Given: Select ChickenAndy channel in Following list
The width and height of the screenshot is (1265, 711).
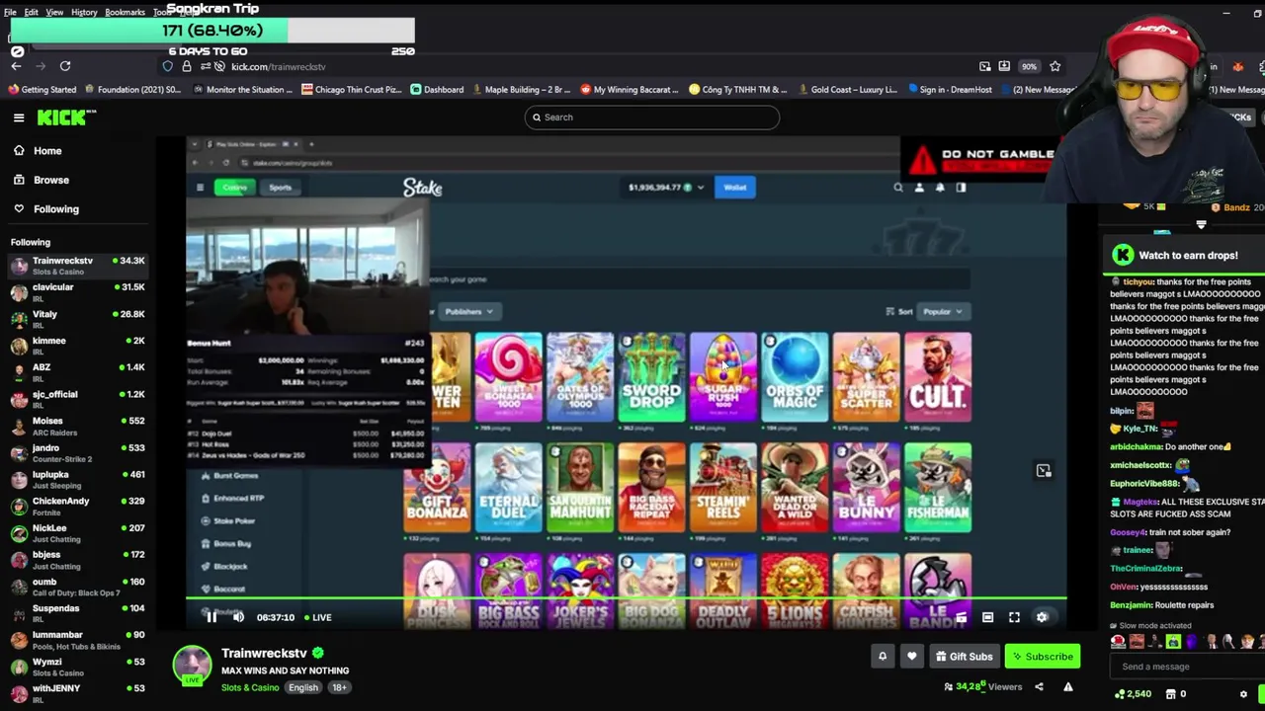Looking at the screenshot, I should click(x=77, y=507).
